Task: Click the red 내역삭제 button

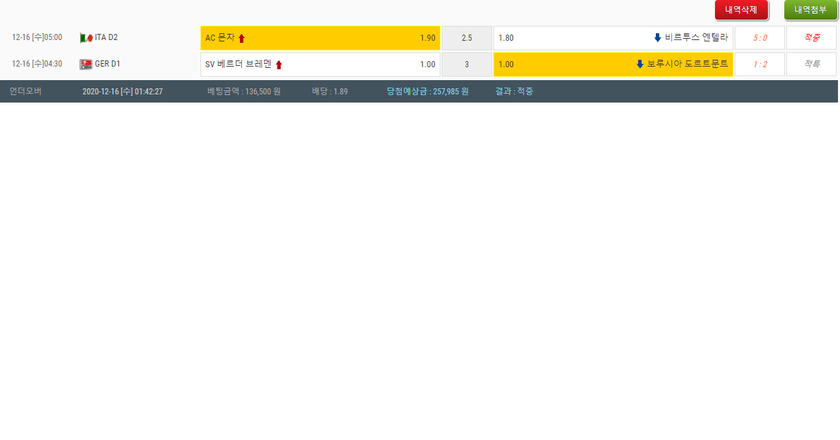Action: [741, 10]
